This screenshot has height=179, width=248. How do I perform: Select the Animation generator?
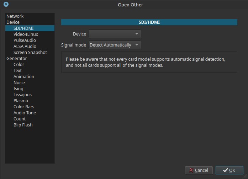click(24, 77)
